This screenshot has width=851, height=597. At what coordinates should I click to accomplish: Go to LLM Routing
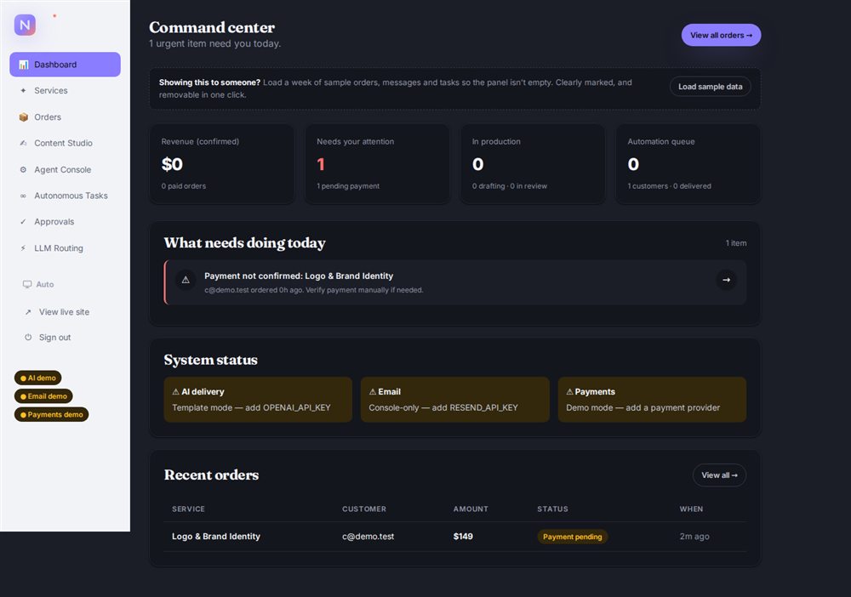click(66, 248)
